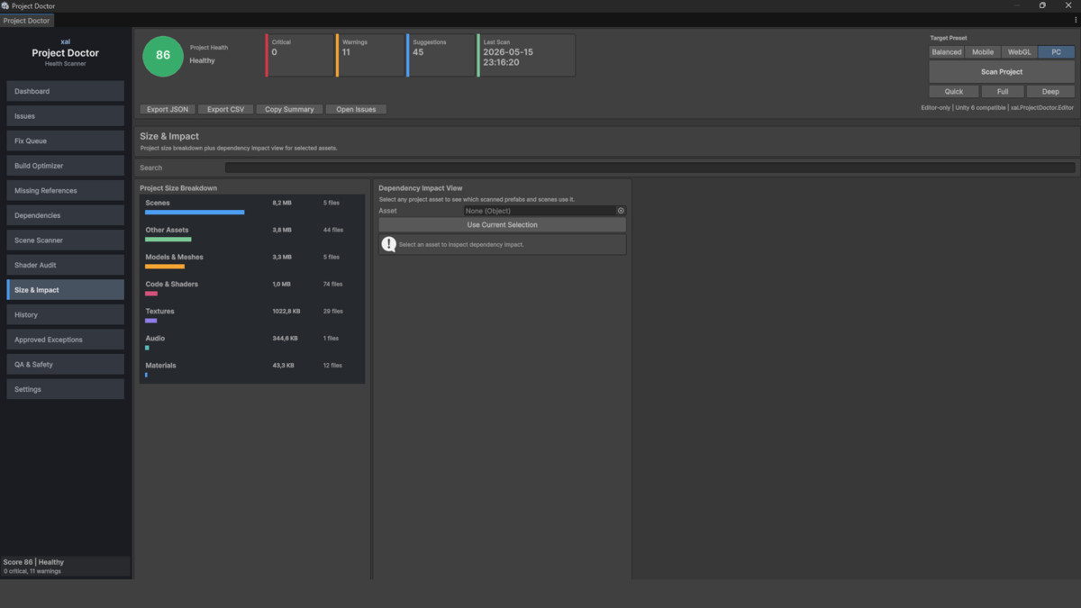Select the Materials row label
1081x608 pixels.
pyautogui.click(x=161, y=365)
